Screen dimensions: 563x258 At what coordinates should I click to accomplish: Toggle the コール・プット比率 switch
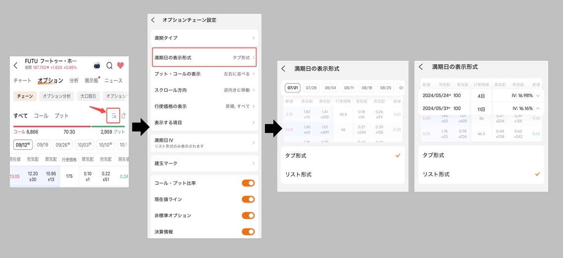click(x=248, y=183)
